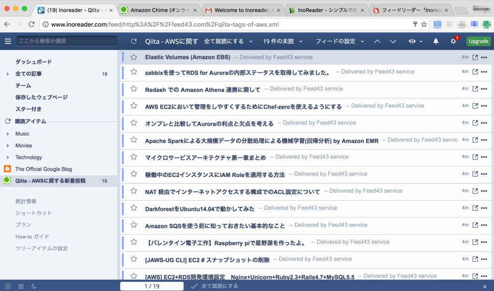
Task: Go to previous article with up arrow
Action: tap(377, 41)
